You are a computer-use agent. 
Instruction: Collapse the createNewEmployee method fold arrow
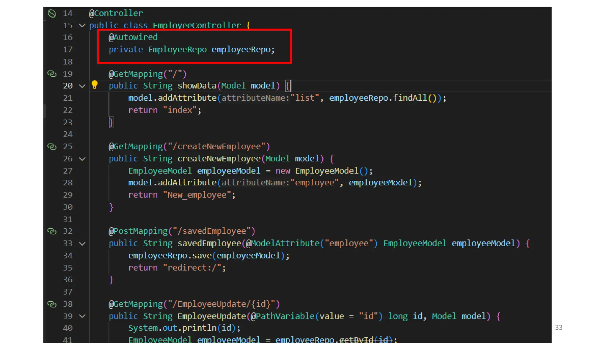click(x=82, y=159)
